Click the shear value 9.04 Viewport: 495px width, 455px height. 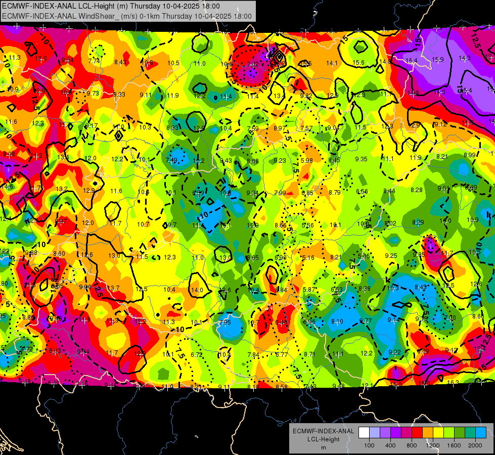(x=333, y=127)
